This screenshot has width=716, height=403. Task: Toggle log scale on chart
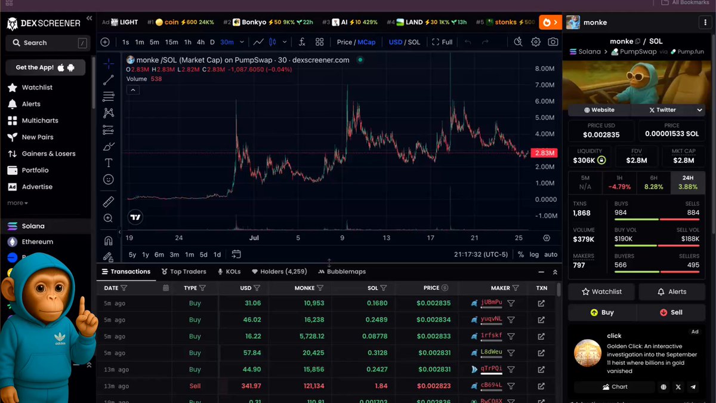534,254
